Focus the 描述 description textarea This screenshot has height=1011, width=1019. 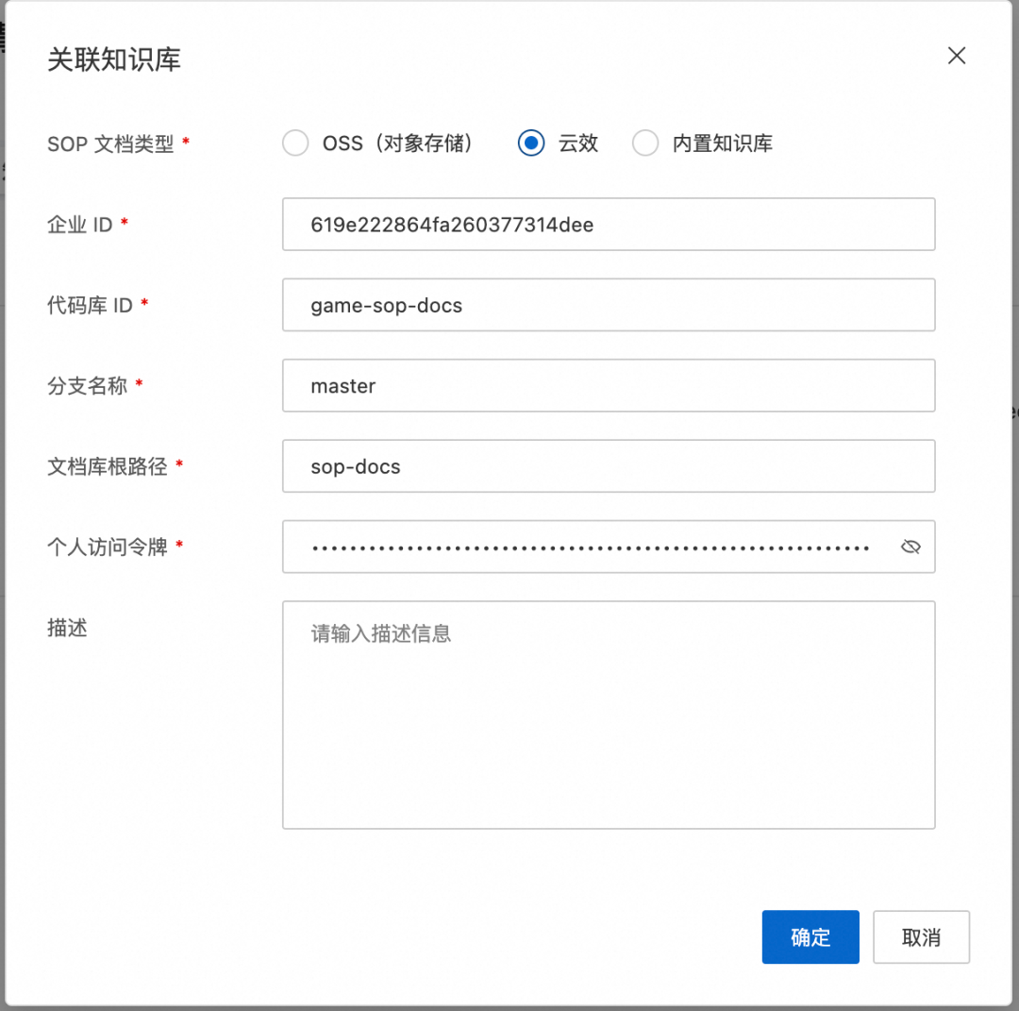point(609,715)
